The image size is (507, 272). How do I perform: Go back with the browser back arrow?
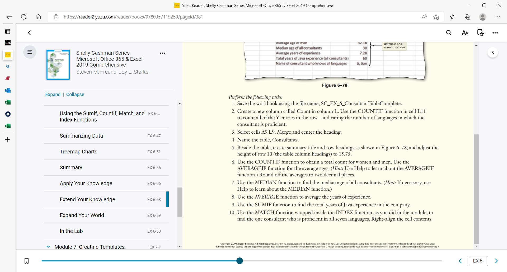pos(9,17)
